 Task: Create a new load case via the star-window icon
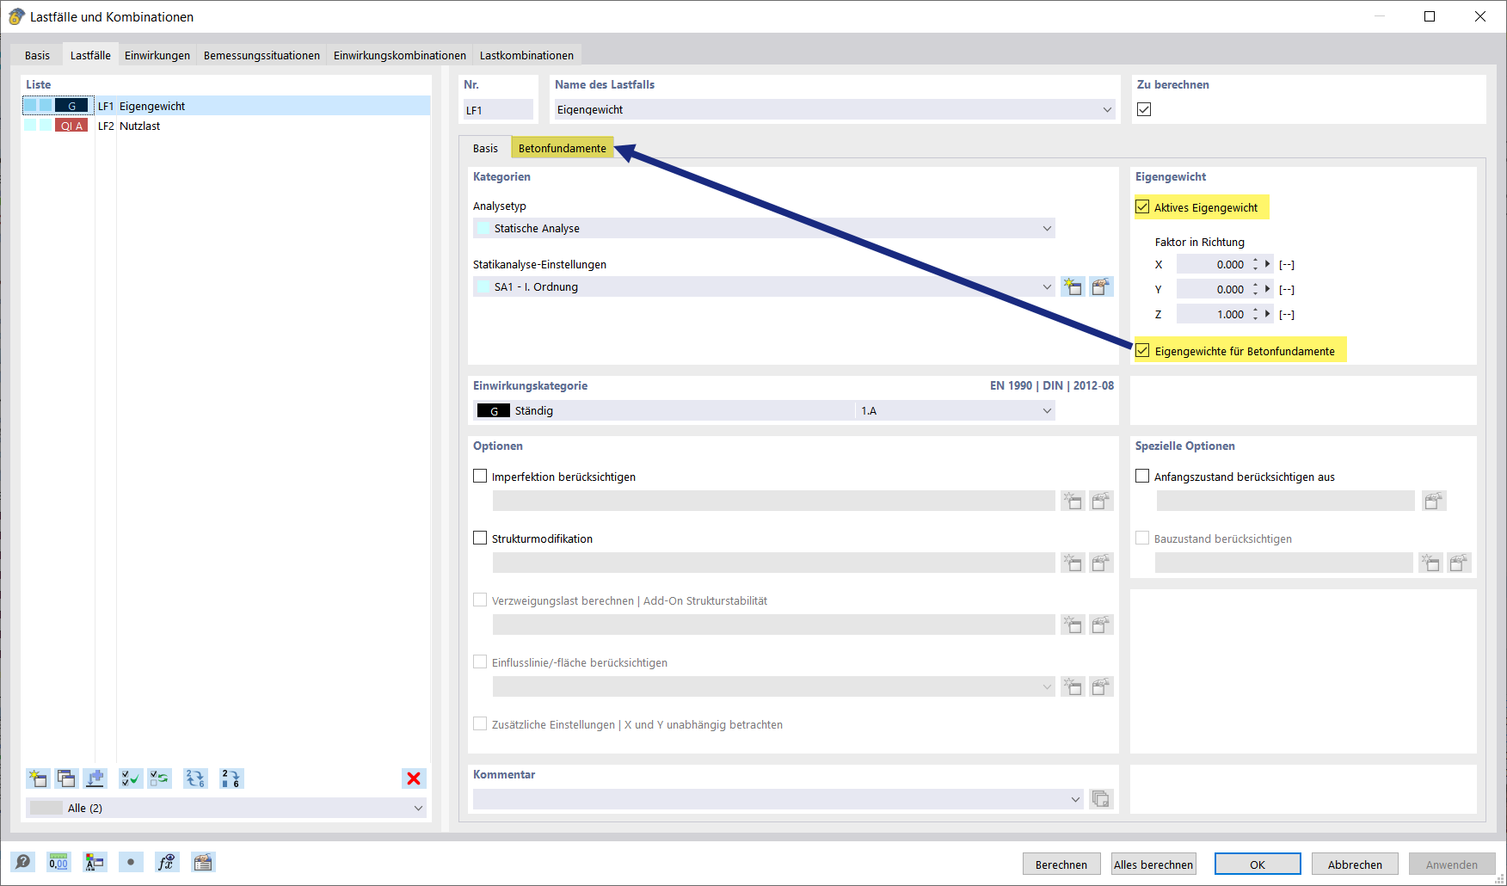(x=38, y=778)
